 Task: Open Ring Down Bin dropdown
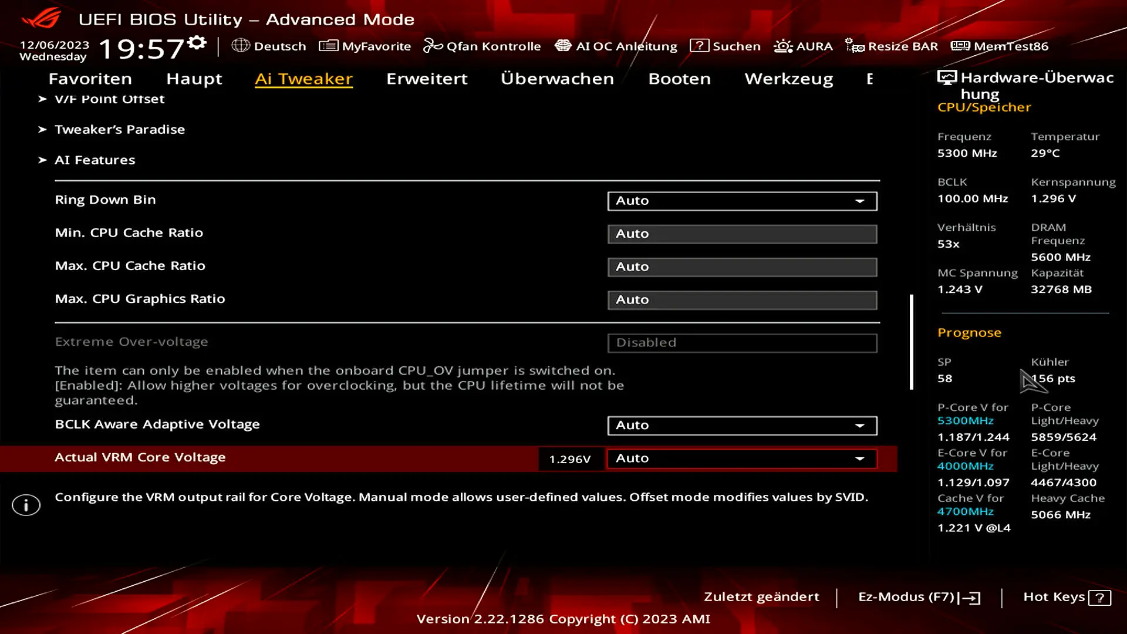pyautogui.click(x=742, y=201)
